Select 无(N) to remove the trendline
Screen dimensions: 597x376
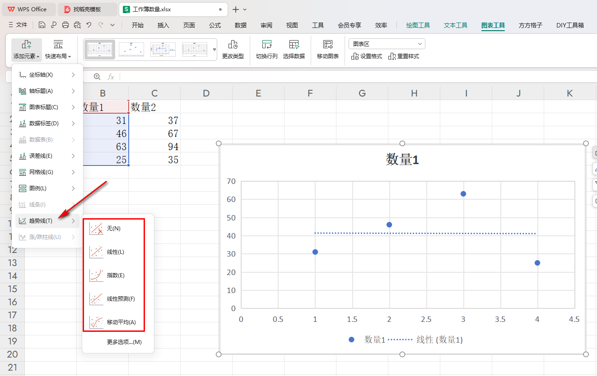click(x=118, y=229)
